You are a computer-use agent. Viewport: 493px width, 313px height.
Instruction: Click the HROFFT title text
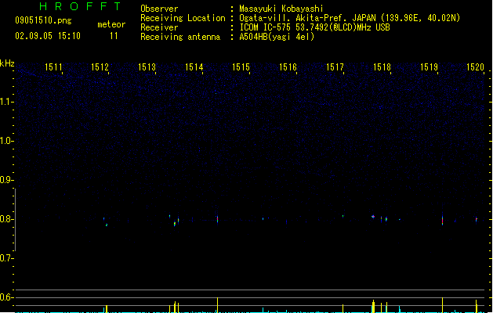pyautogui.click(x=80, y=6)
